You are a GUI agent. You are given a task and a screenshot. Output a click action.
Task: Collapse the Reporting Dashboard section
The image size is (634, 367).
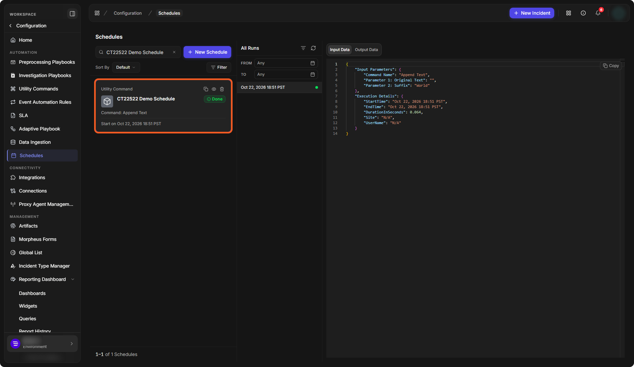(73, 279)
